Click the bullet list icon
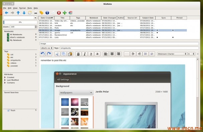 tap(146, 54)
